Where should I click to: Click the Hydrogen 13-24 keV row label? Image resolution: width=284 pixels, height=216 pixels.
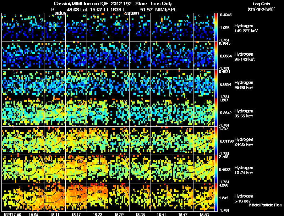(244, 170)
